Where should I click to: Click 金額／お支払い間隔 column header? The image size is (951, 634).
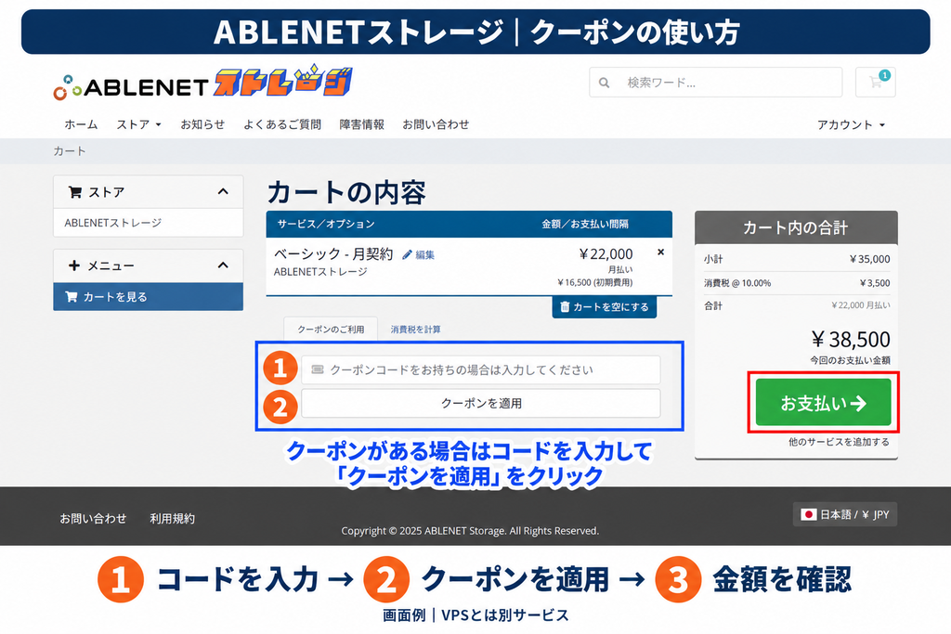[x=585, y=224]
